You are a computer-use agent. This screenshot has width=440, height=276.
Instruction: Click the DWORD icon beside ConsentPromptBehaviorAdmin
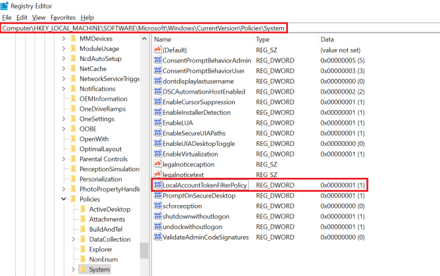pos(158,61)
